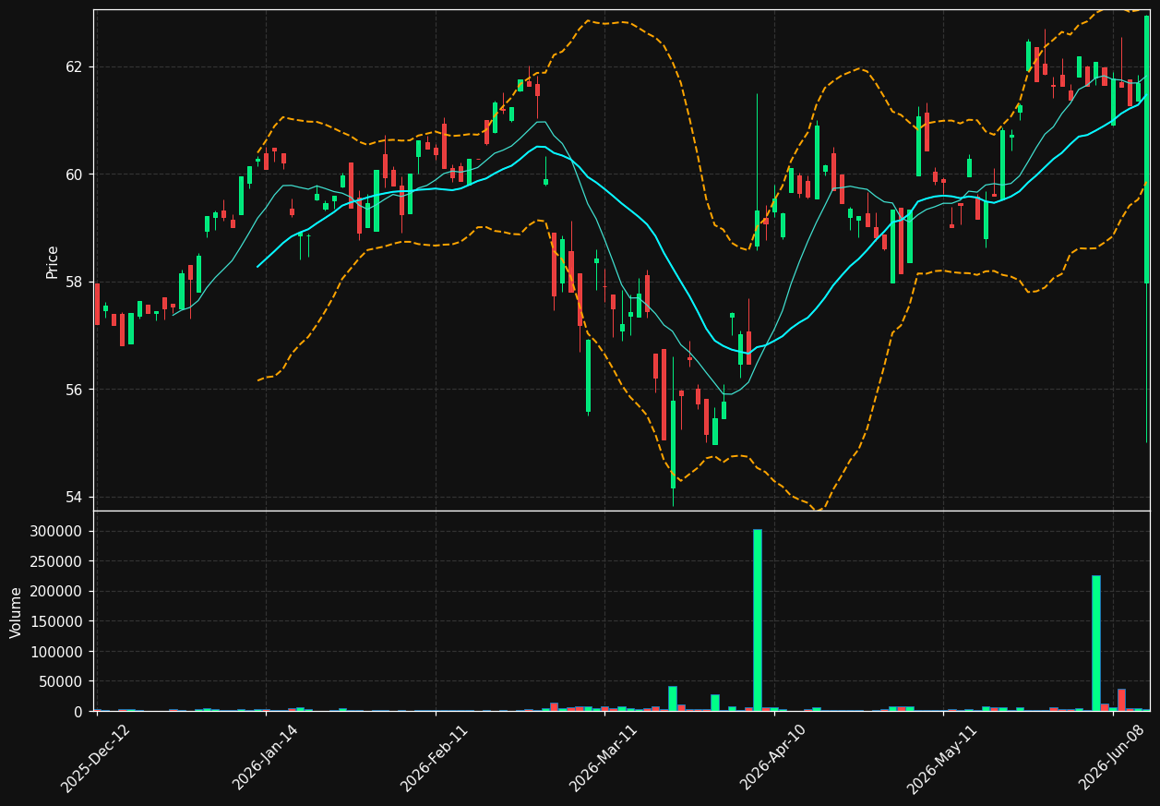Click the 200000 volume tick label

click(57, 592)
